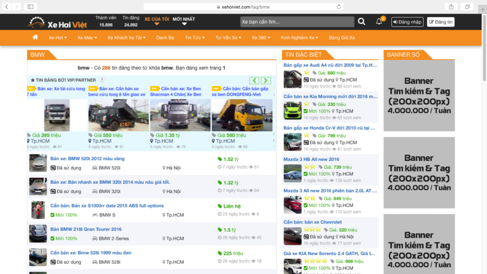Click the Safari address bar
487x274 pixels.
(243, 7)
